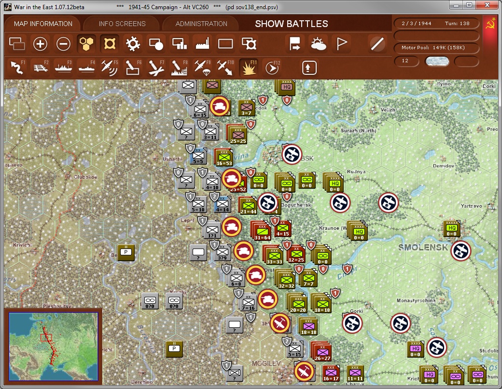The width and height of the screenshot is (502, 389).
Task: Click the Motor Pool 149K display
Action: click(436, 48)
